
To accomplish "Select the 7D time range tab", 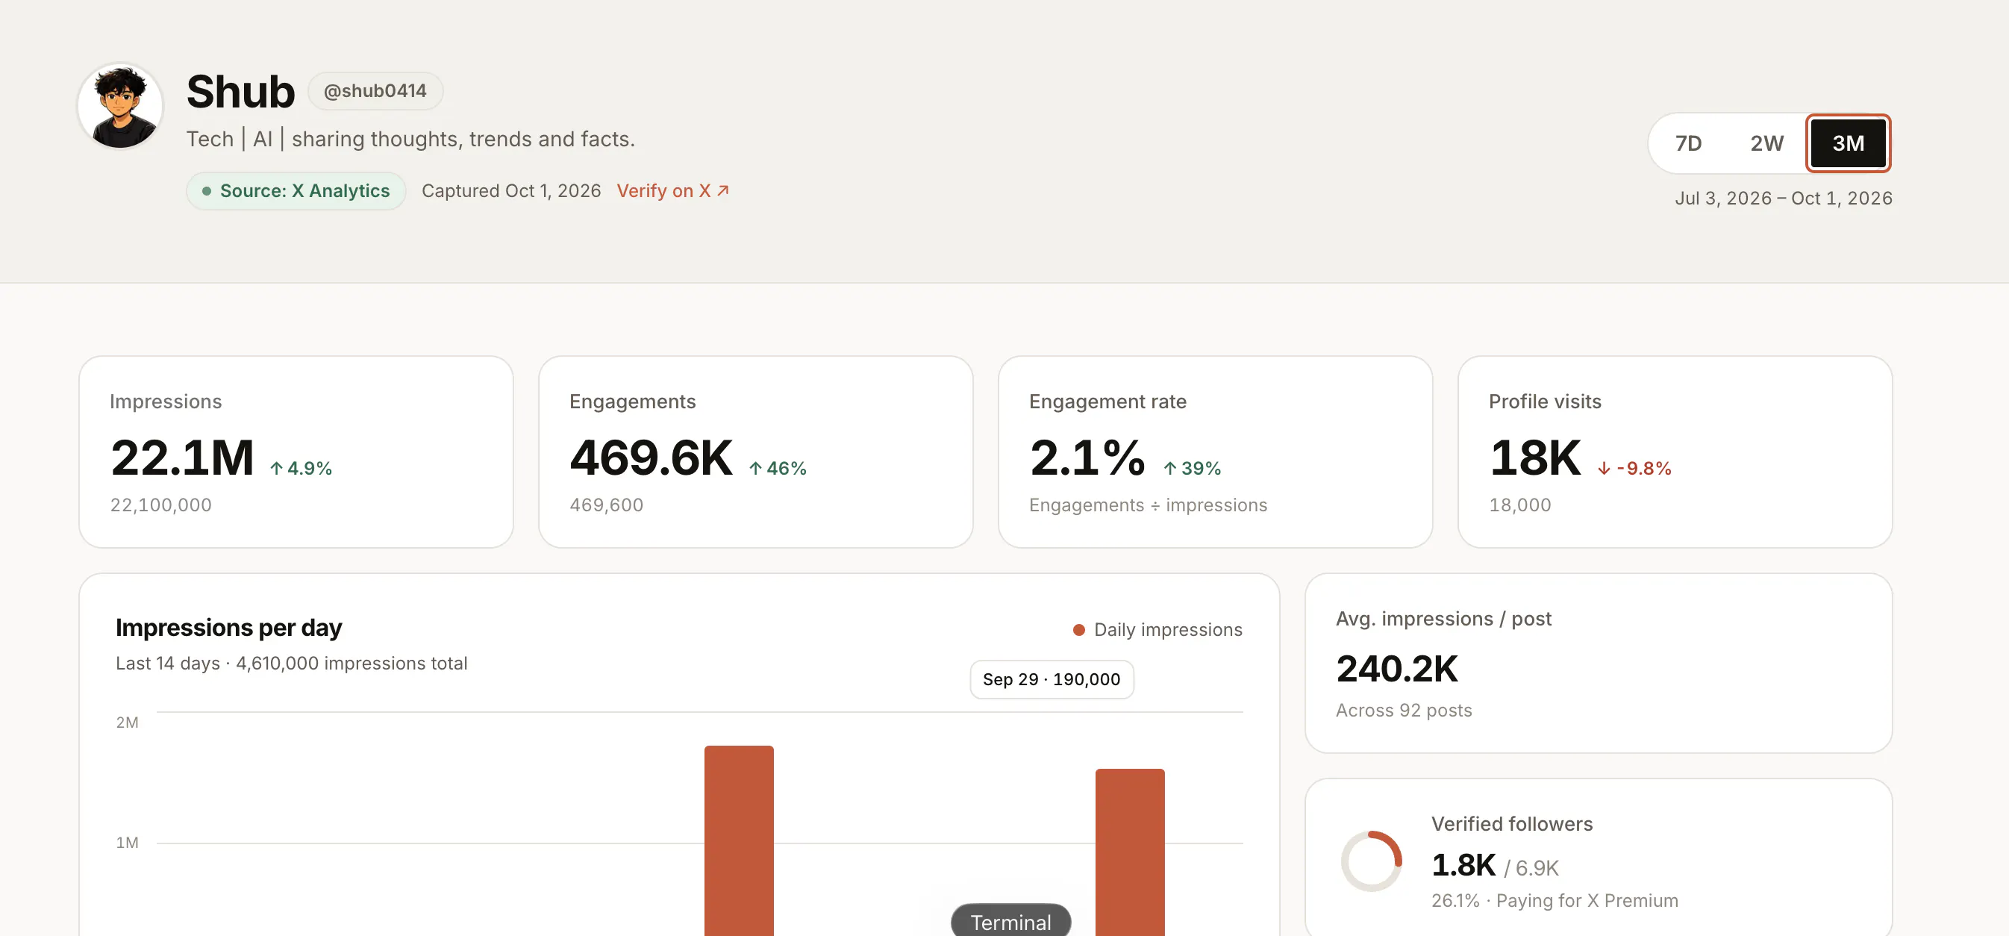I will point(1687,143).
